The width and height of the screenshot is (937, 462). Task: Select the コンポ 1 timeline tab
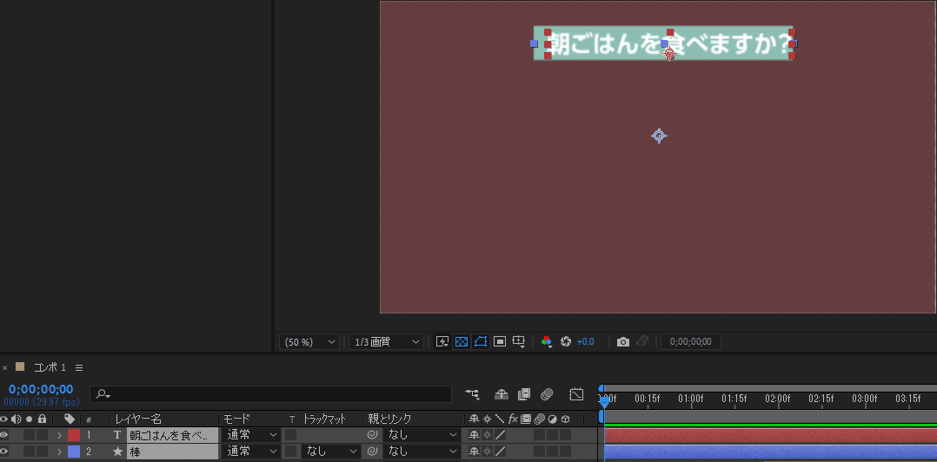pos(50,367)
